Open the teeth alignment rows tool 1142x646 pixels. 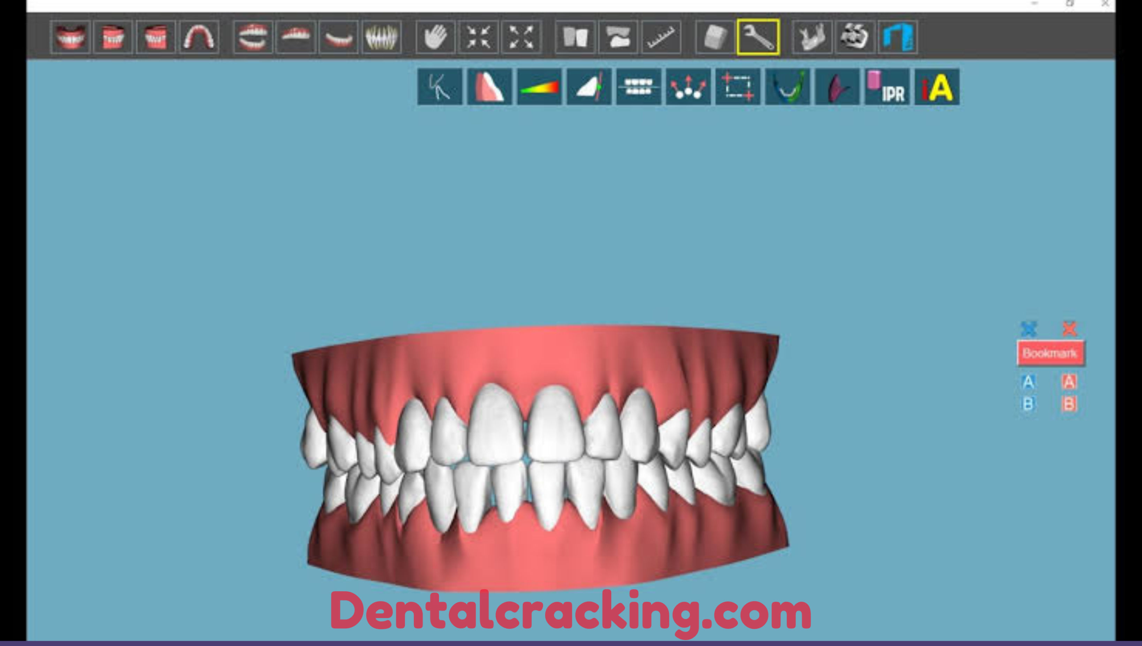pyautogui.click(x=638, y=87)
